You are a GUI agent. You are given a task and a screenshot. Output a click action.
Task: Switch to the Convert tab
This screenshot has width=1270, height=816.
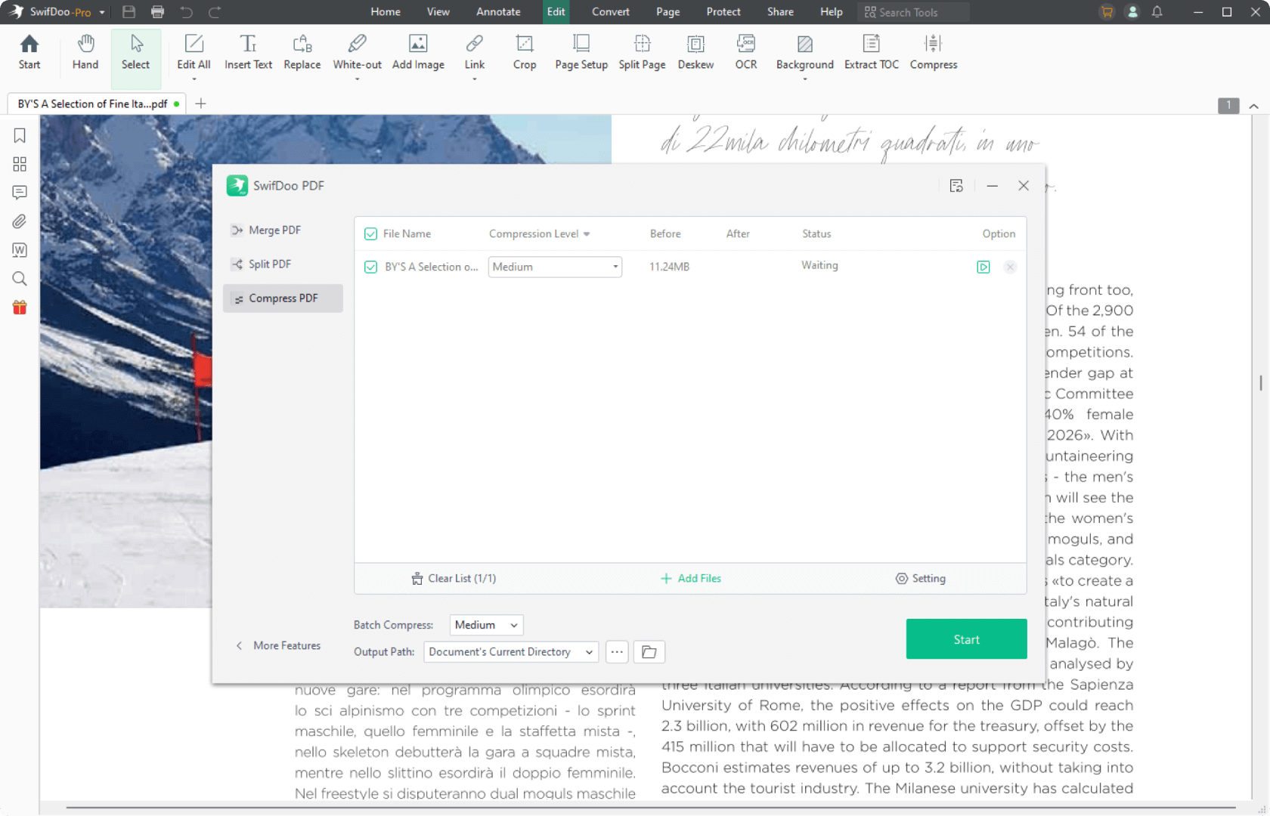611,12
